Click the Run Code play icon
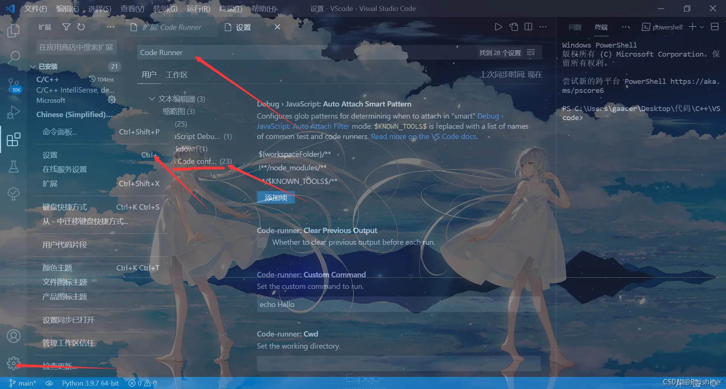Image resolution: width=726 pixels, height=389 pixels. pos(498,27)
